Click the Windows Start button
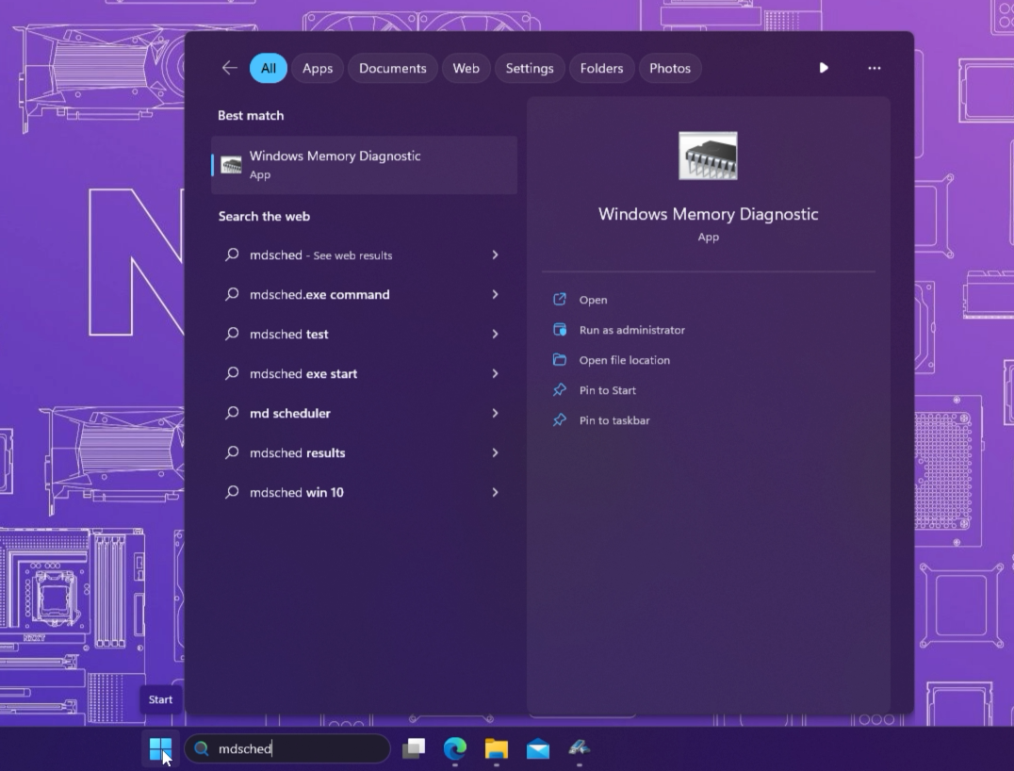 160,748
